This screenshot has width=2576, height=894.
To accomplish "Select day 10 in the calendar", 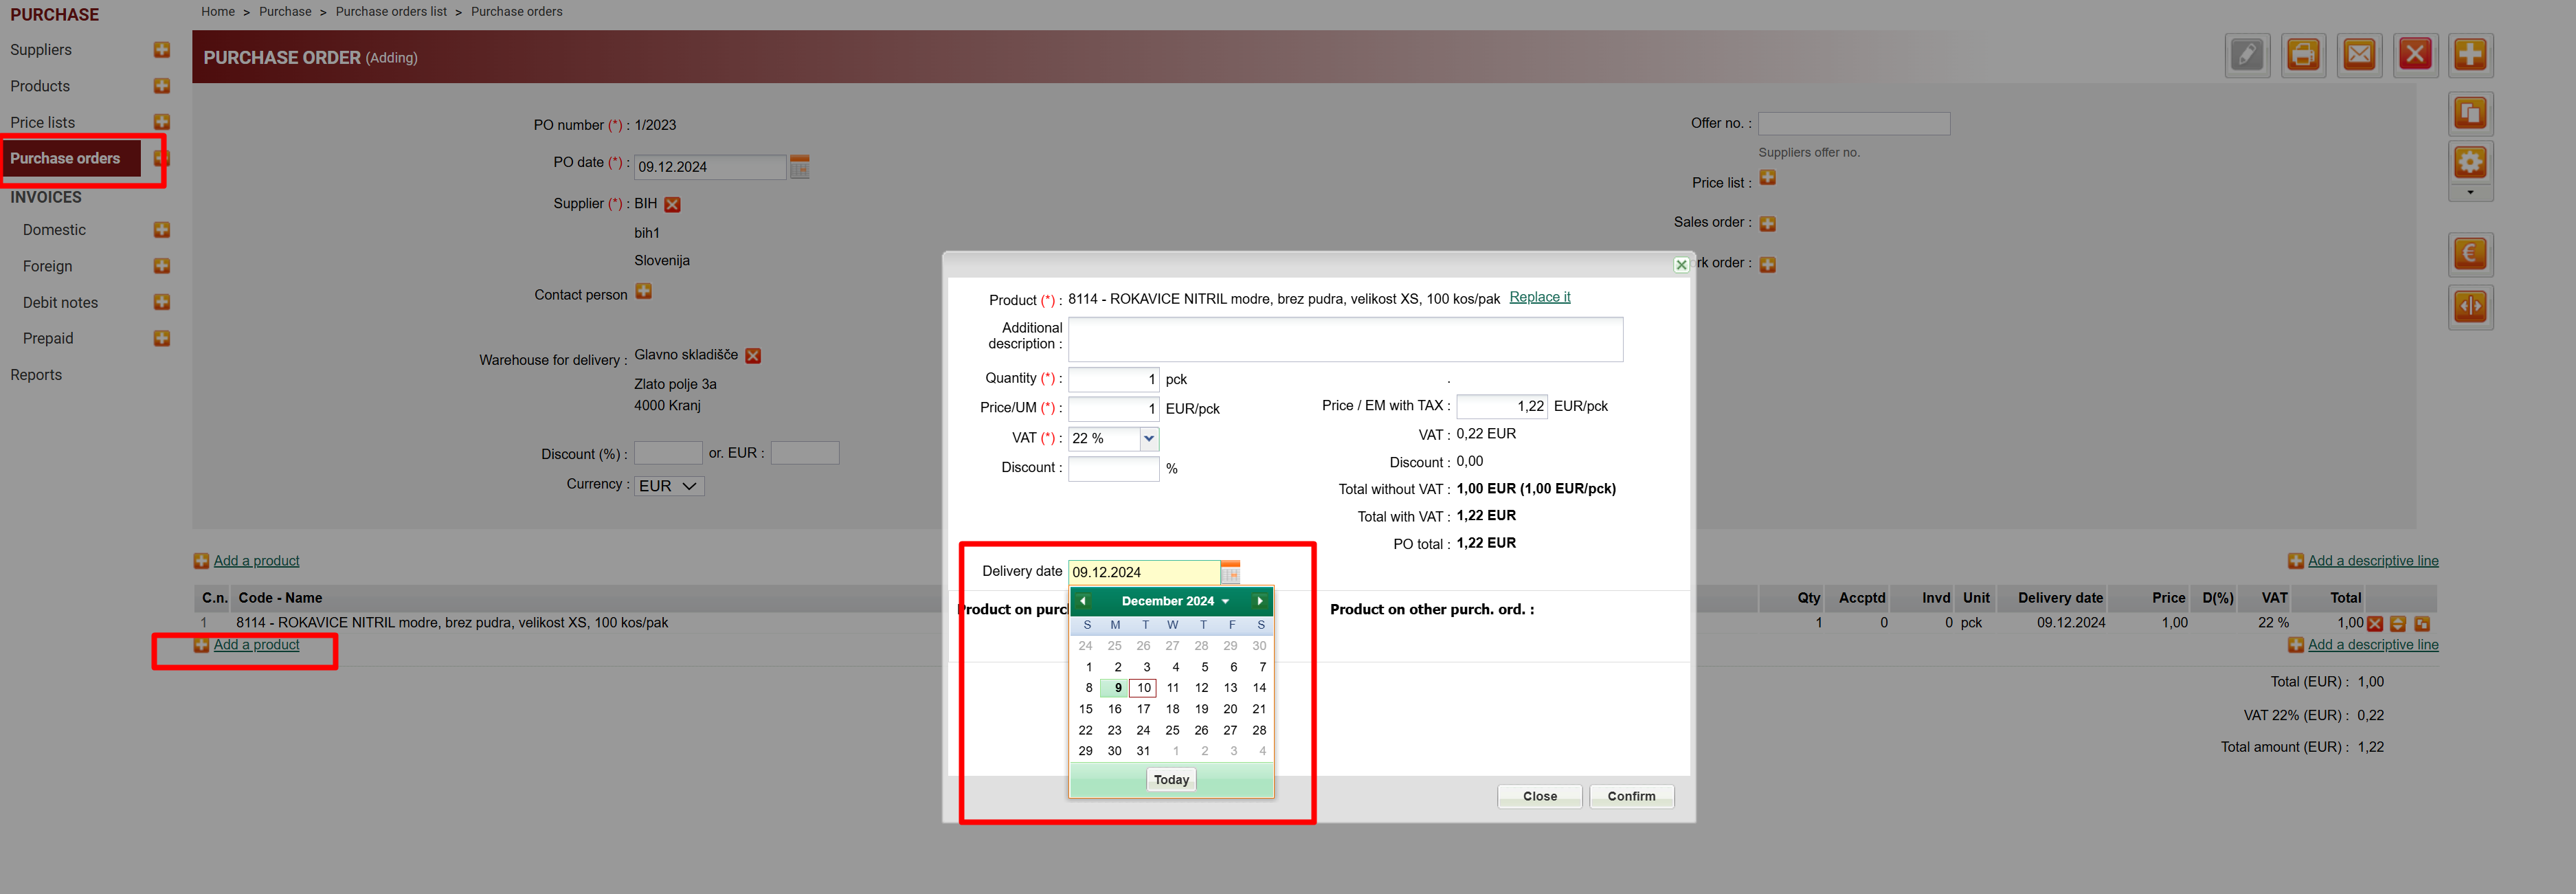I will click(x=1143, y=688).
